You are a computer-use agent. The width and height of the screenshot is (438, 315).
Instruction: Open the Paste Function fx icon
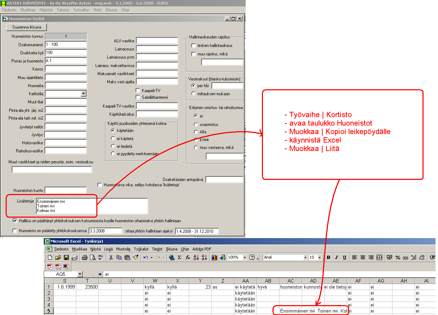pos(188,258)
